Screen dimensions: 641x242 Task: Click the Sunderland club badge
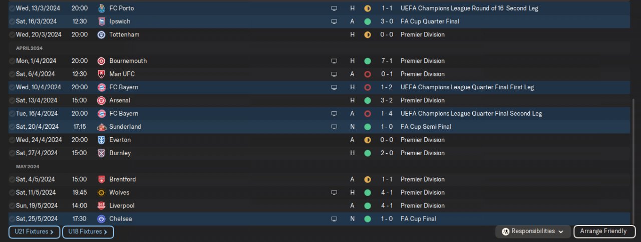101,127
